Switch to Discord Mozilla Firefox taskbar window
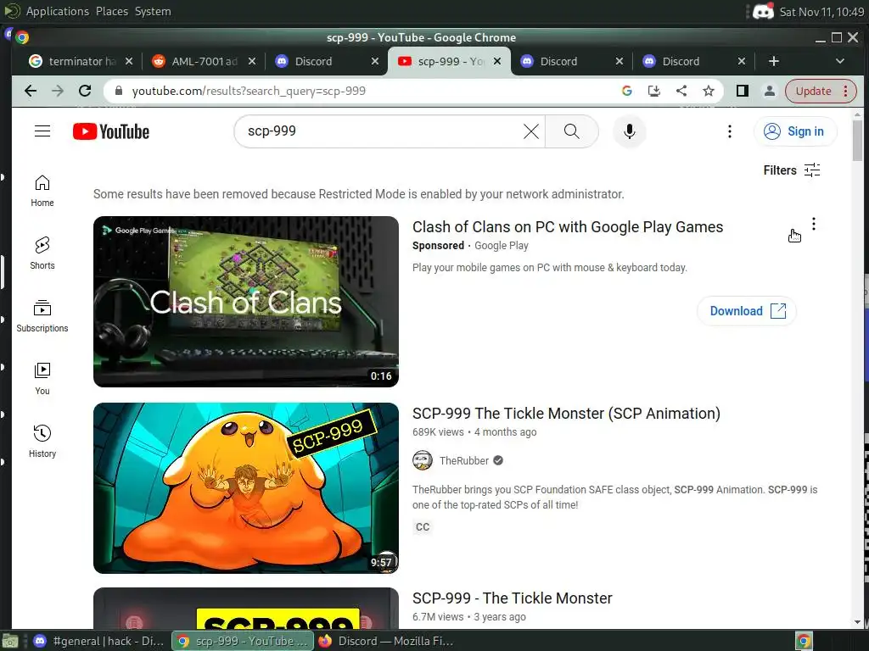This screenshot has height=651, width=869. click(x=386, y=641)
